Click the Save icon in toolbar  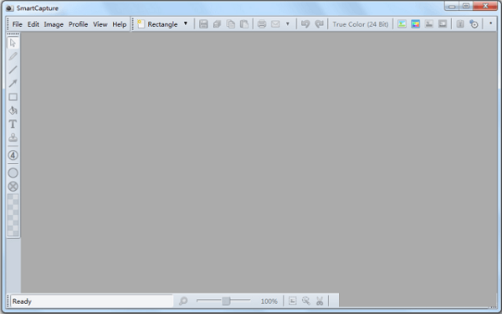pyautogui.click(x=203, y=24)
